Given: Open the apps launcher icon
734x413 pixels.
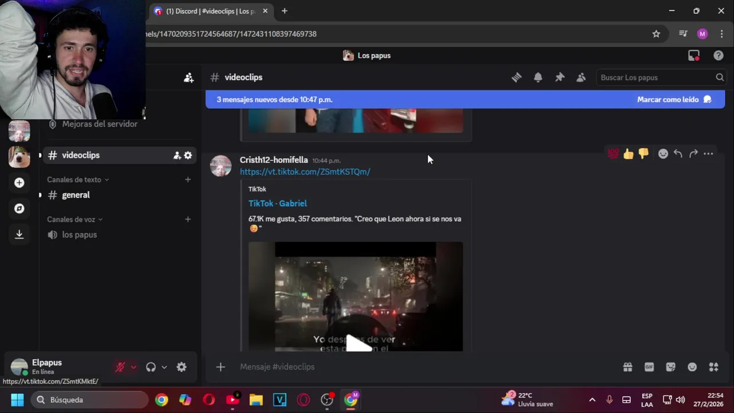Looking at the screenshot, I should 714,367.
